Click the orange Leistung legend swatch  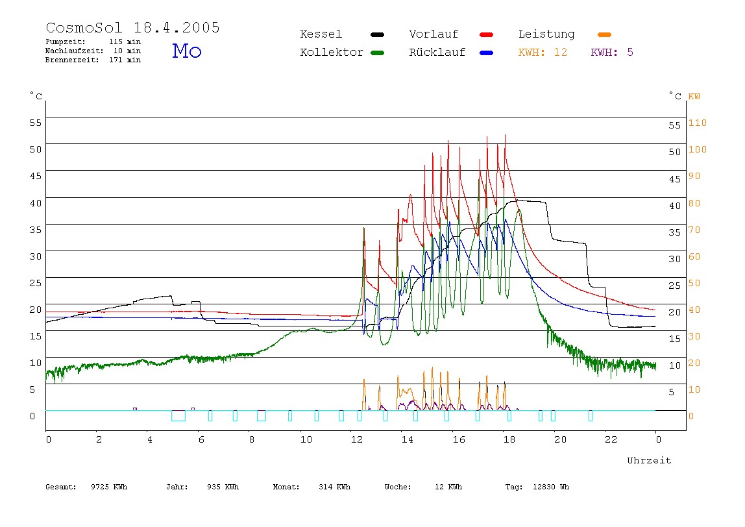pos(604,34)
